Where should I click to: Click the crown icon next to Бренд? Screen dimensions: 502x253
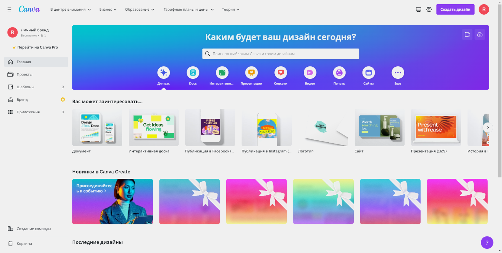pyautogui.click(x=63, y=99)
